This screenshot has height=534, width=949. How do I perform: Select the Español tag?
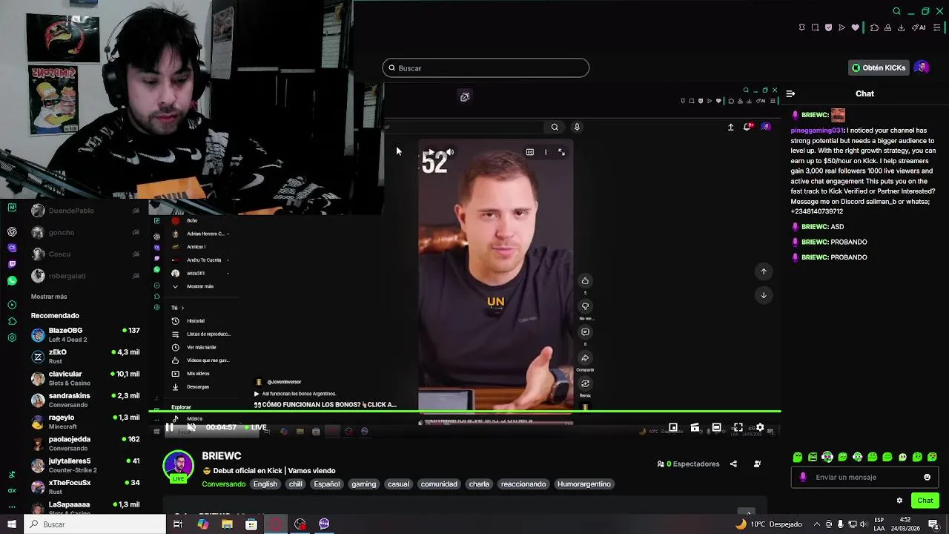click(x=326, y=484)
